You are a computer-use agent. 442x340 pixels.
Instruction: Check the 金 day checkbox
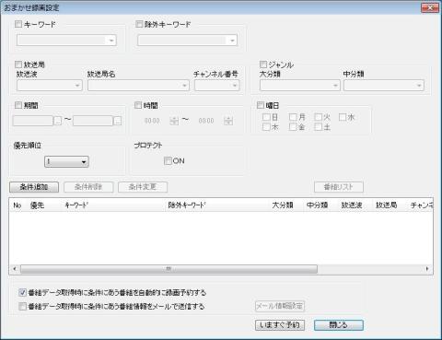coord(293,127)
